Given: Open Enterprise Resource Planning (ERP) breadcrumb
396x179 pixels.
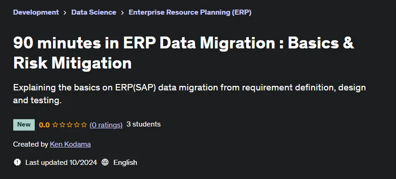Looking at the screenshot, I should pyautogui.click(x=190, y=12).
